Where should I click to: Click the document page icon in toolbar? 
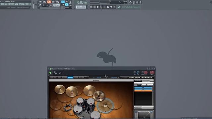[x=108, y=7]
